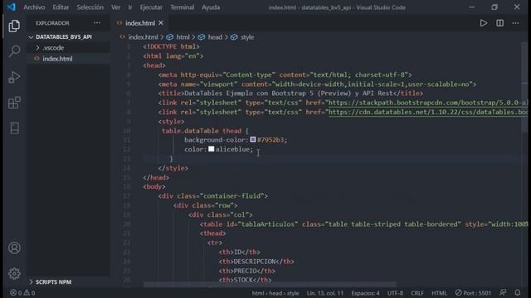Expand the .vscode folder
This screenshot has width=531, height=298.
pyautogui.click(x=53, y=48)
